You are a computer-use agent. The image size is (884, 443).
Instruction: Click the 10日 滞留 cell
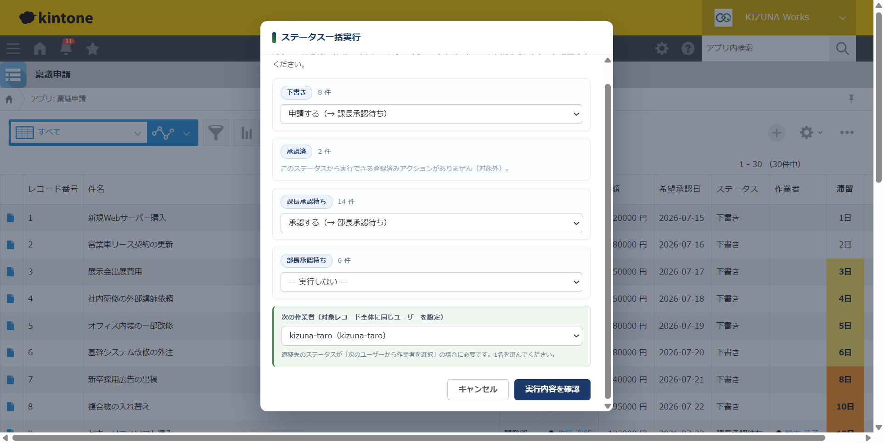[845, 407]
